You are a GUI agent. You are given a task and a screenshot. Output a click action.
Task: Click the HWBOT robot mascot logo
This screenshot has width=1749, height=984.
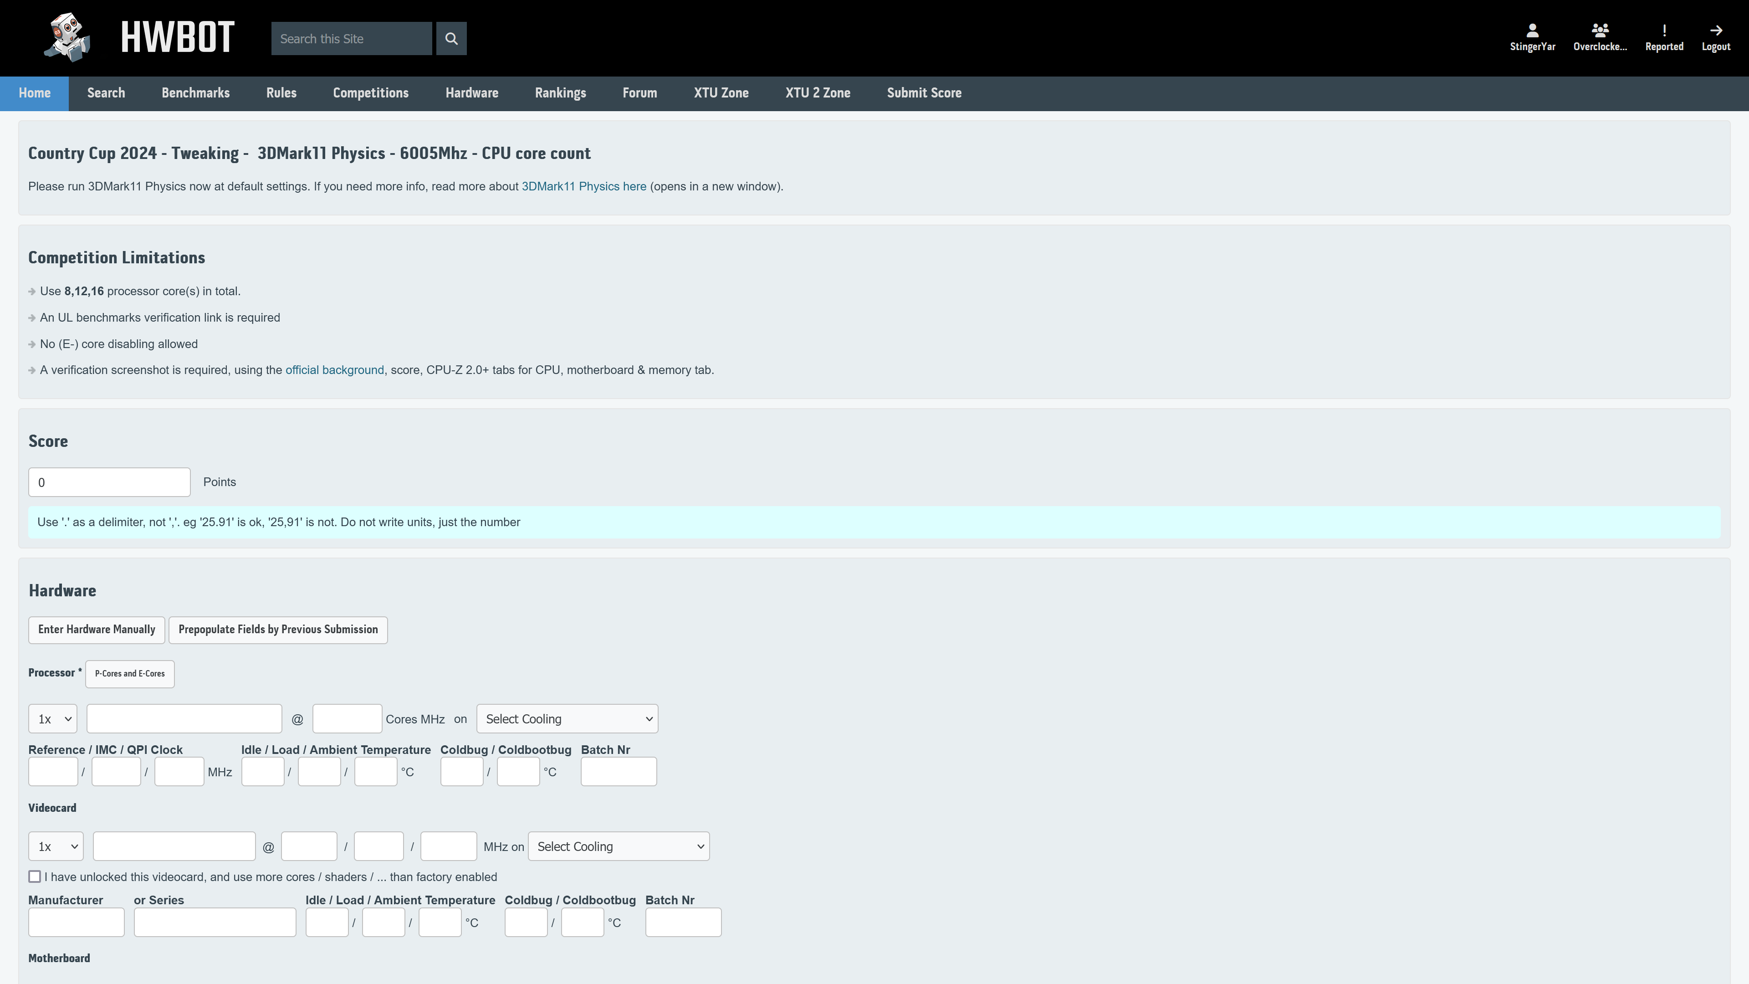tap(67, 37)
